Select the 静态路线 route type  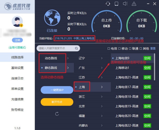[x=51, y=68]
